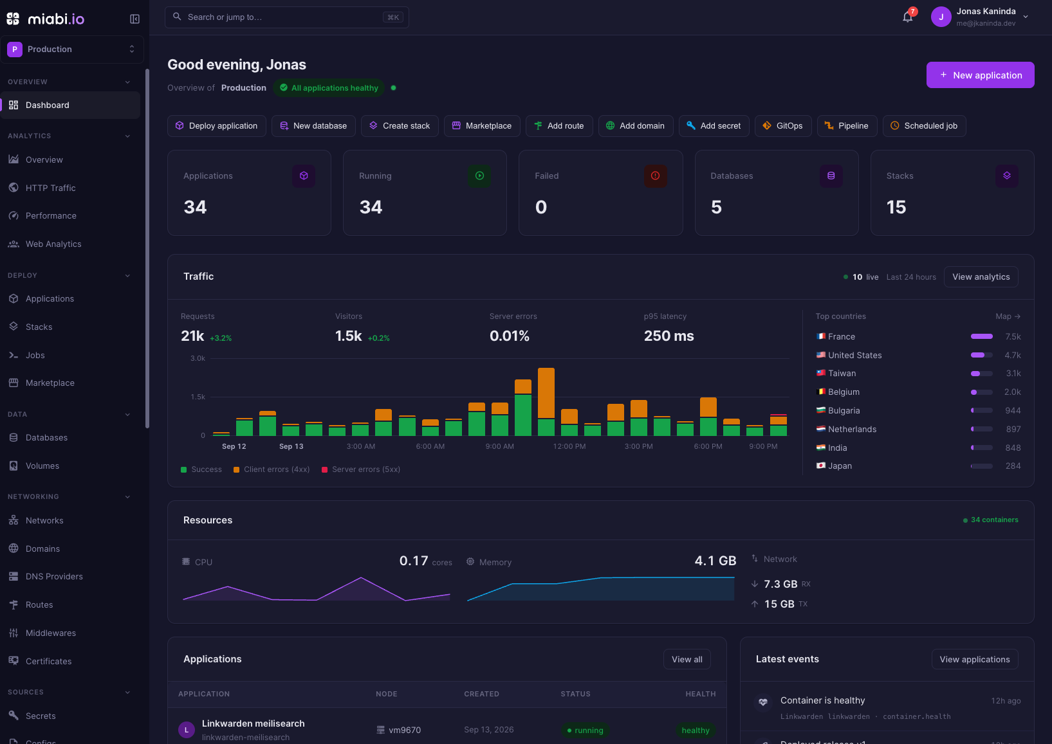
Task: Click New application button
Action: pos(981,75)
